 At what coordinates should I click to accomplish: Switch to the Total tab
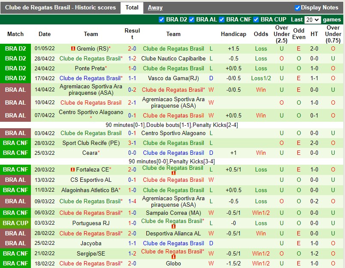(x=132, y=7)
